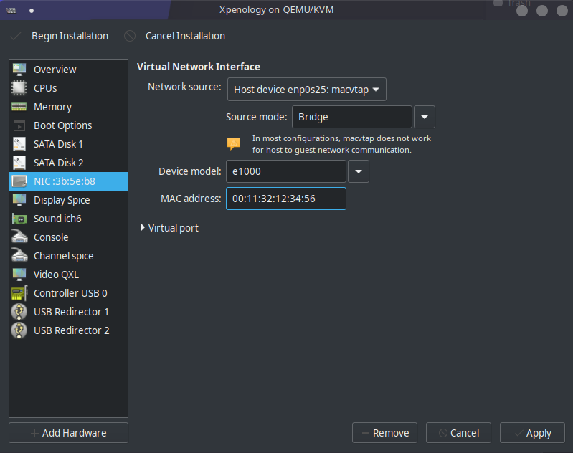Select SATA Disk 2 entry

[68, 163]
